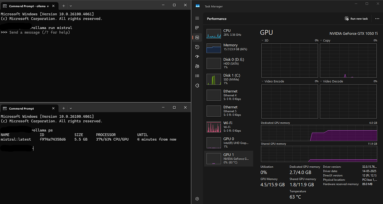The width and height of the screenshot is (383, 204).
Task: Switch to the Command Prompt - ollama tab
Action: pos(27,5)
